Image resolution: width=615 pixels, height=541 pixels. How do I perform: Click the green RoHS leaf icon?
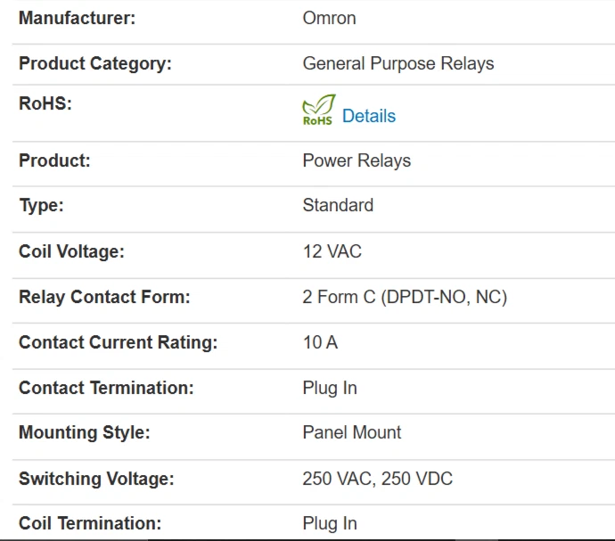[318, 111]
